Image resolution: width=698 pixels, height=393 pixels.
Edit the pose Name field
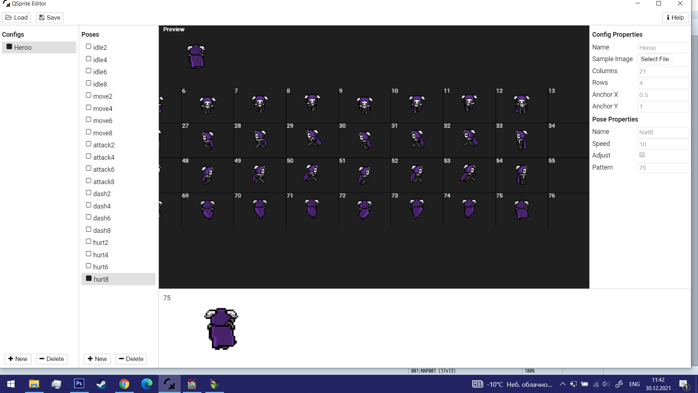click(663, 132)
